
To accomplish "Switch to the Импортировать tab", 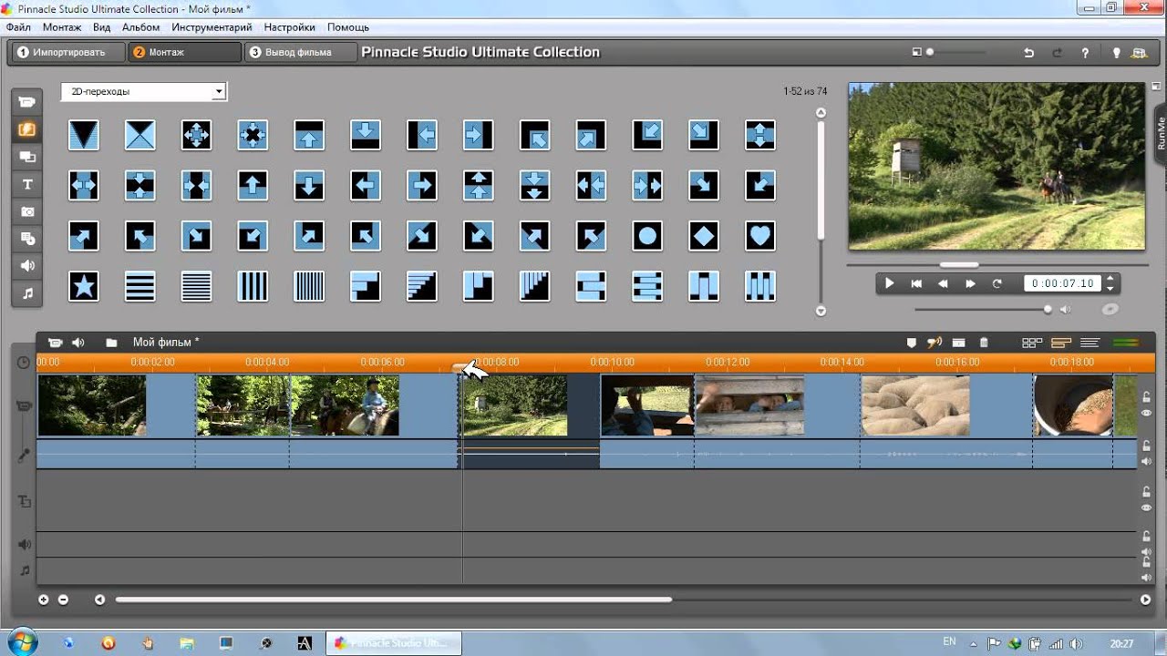I will 67,53.
